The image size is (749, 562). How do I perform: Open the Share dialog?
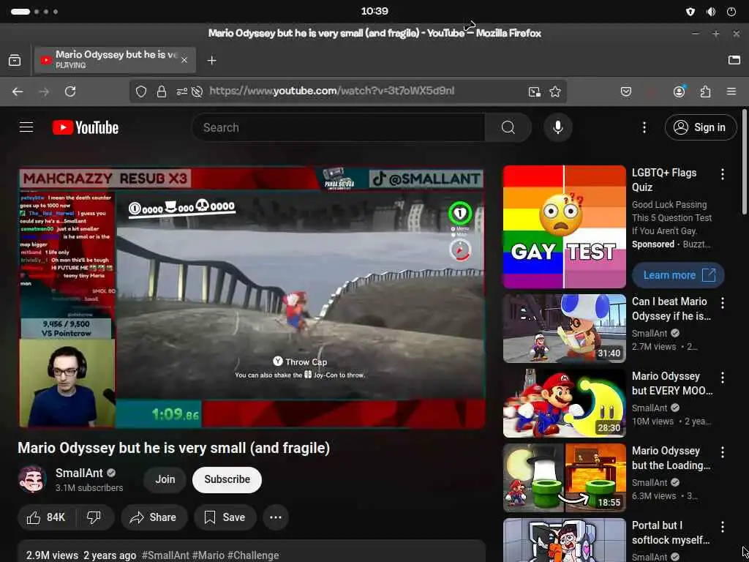tap(154, 517)
